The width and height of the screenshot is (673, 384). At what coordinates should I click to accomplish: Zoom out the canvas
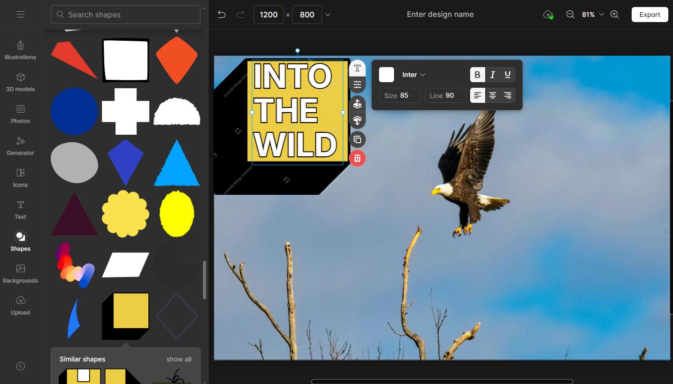[x=570, y=15]
